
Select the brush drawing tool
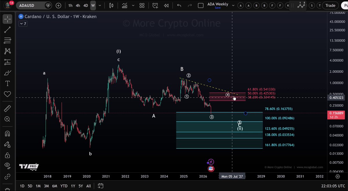pyautogui.click(x=7, y=73)
